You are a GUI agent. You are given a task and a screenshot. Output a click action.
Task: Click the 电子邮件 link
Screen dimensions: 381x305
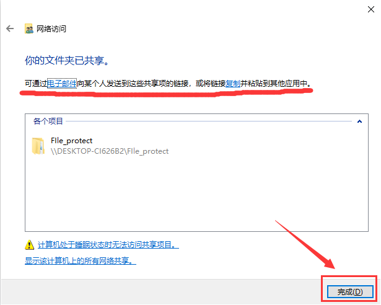[62, 84]
